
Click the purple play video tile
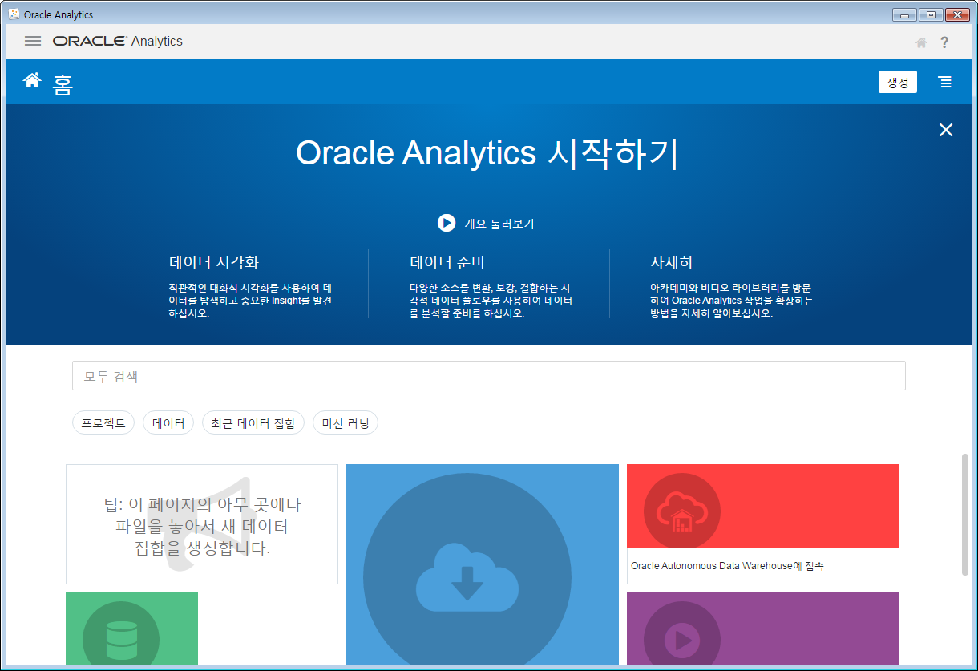tap(763, 629)
